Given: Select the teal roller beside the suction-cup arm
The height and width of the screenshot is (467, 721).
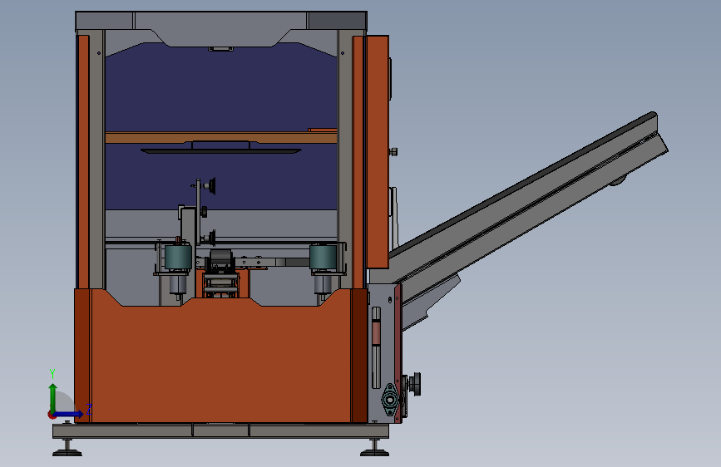Looking at the screenshot, I should pos(178,257).
